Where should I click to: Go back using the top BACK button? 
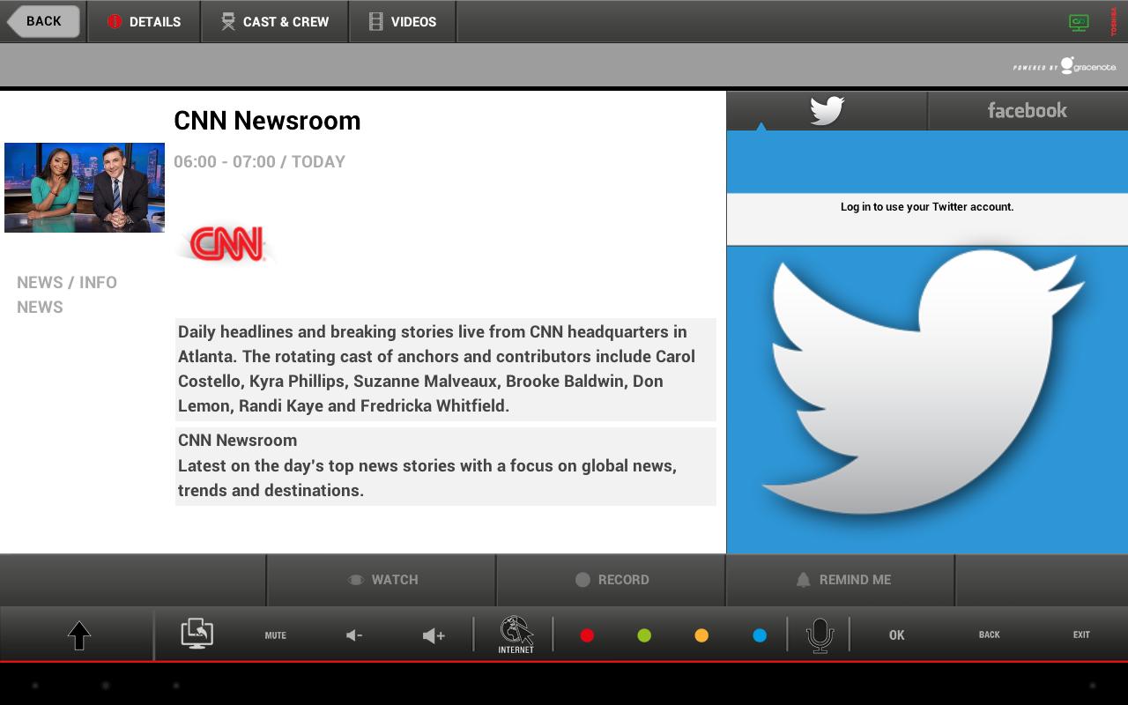click(x=43, y=21)
